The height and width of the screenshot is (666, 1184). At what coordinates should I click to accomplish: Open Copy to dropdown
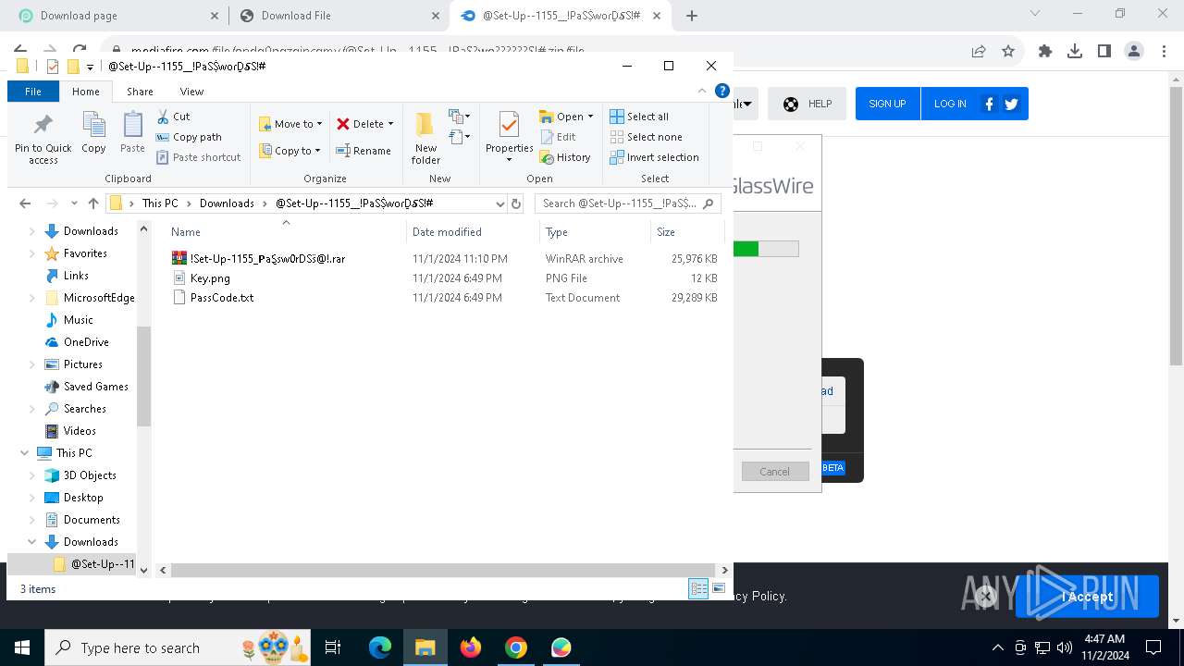coord(290,151)
